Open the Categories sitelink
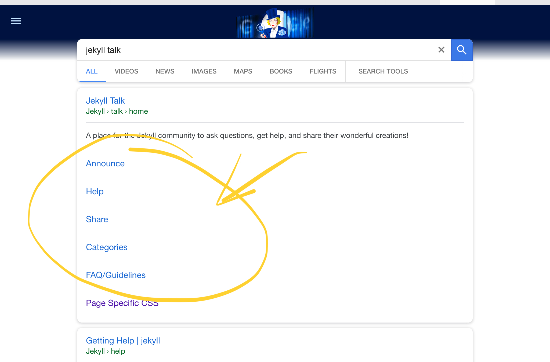The width and height of the screenshot is (550, 362). (x=107, y=247)
